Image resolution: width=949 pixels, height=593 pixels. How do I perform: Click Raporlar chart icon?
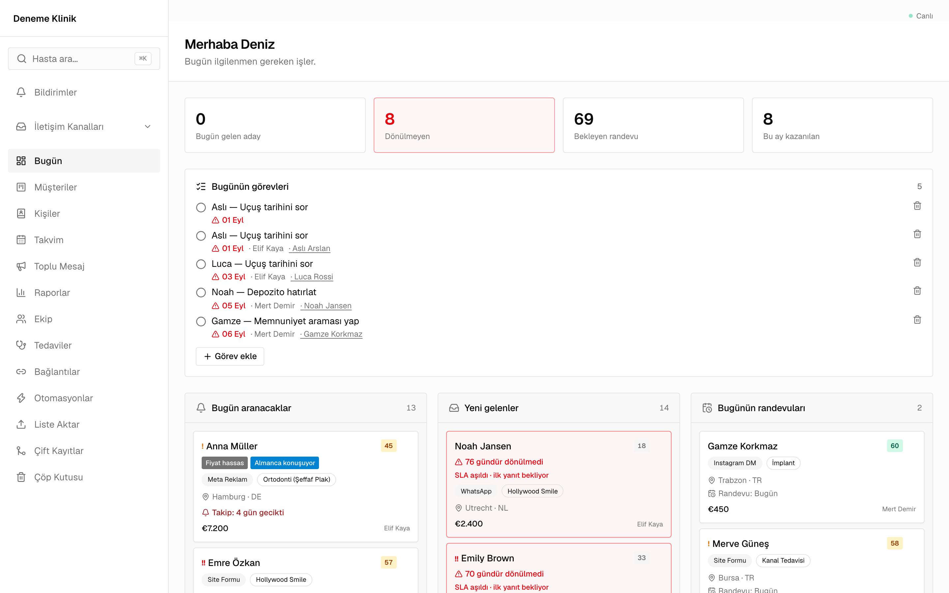[x=21, y=293]
